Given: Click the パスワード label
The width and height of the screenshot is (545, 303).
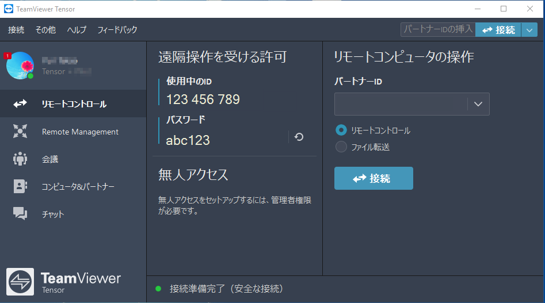Looking at the screenshot, I should (186, 120).
